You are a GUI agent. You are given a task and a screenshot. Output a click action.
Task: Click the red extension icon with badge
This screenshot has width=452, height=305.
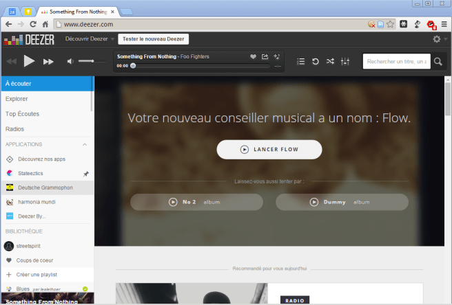tap(431, 25)
